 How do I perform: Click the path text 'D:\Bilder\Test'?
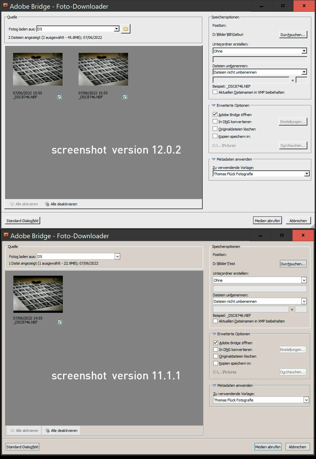point(224,264)
